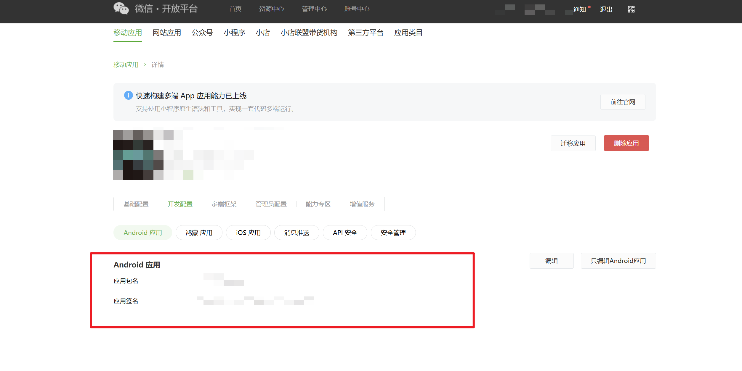The image size is (742, 371).
Task: Open the 消息推送 configuration section
Action: pos(297,233)
